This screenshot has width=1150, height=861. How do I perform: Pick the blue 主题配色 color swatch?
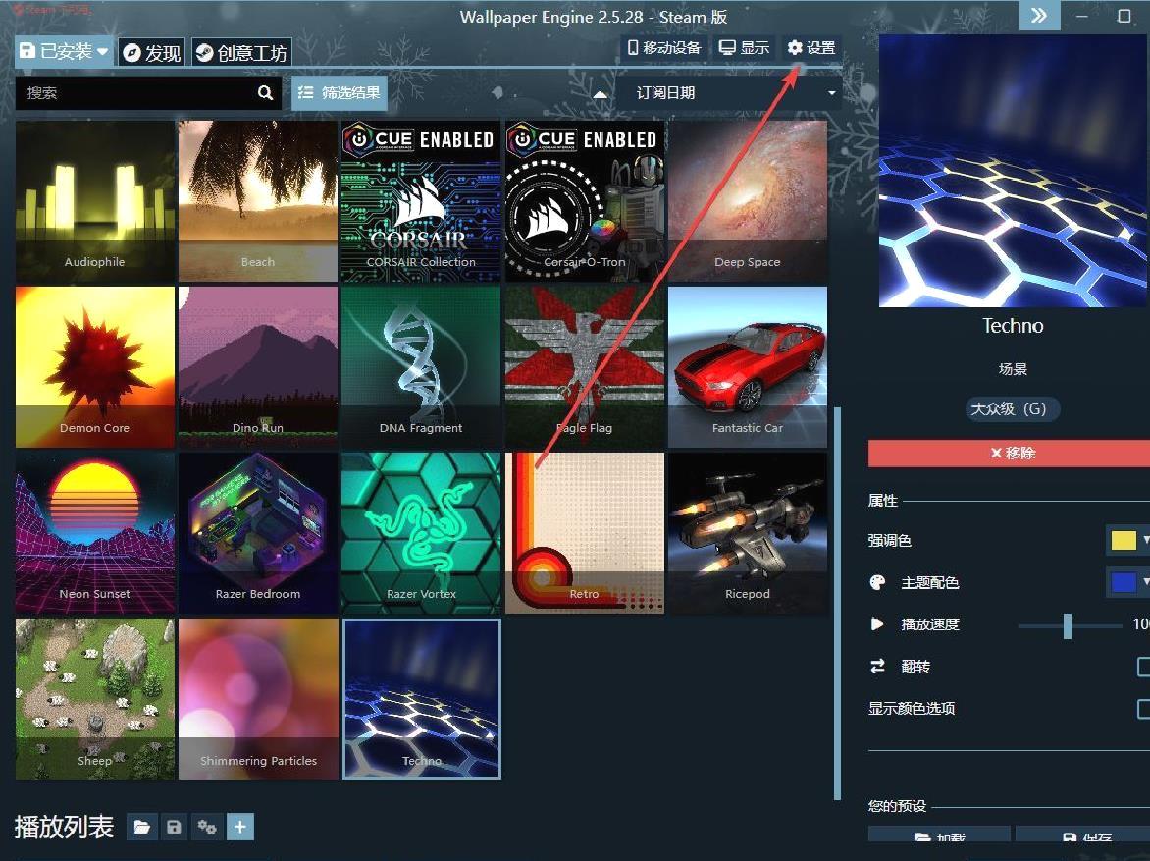pyautogui.click(x=1123, y=582)
